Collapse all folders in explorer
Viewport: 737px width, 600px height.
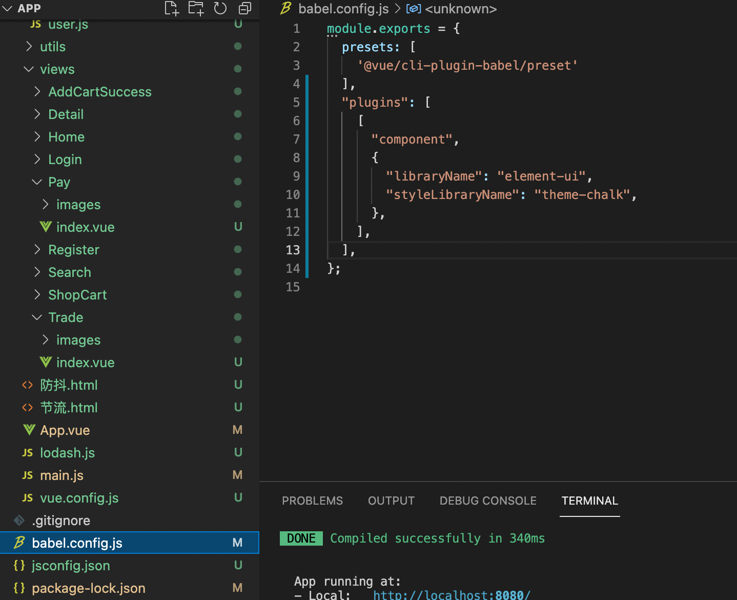(245, 8)
